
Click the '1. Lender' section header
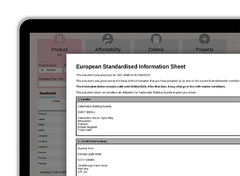pos(158,99)
